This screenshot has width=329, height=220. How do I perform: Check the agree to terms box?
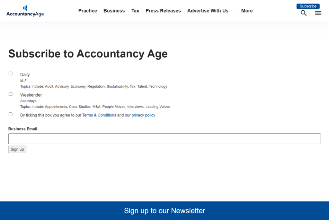pyautogui.click(x=11, y=114)
